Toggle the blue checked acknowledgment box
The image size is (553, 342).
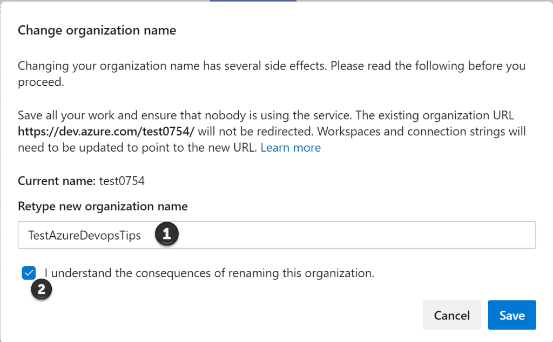pos(28,273)
